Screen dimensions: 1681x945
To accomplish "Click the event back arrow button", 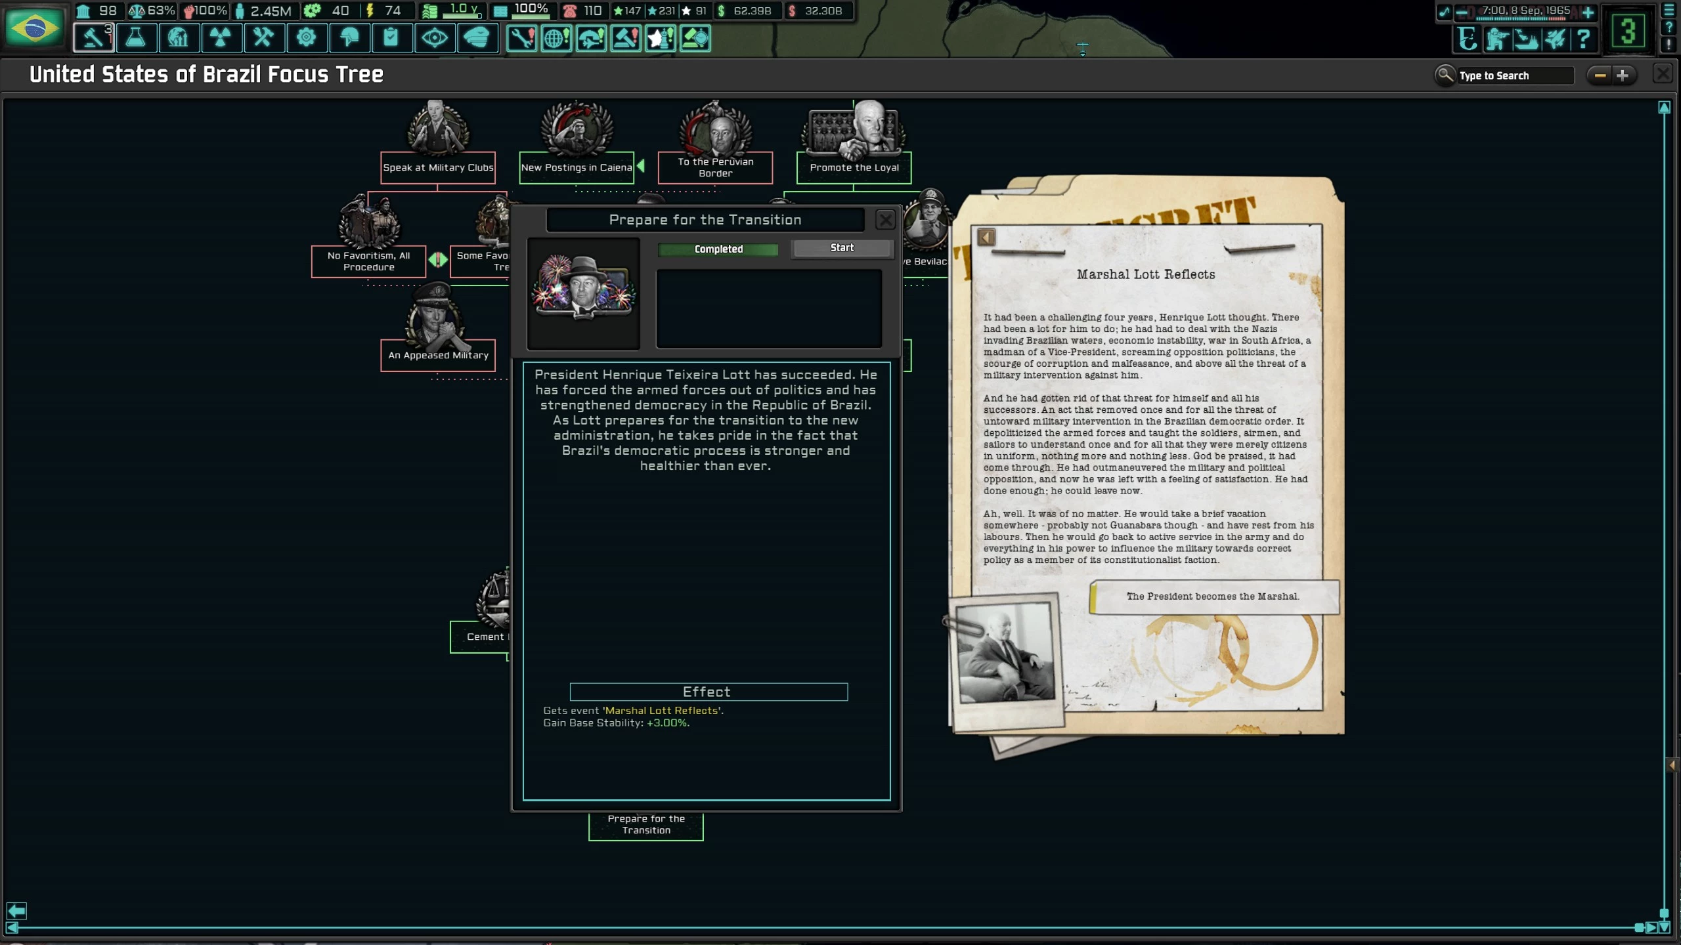I will (986, 237).
